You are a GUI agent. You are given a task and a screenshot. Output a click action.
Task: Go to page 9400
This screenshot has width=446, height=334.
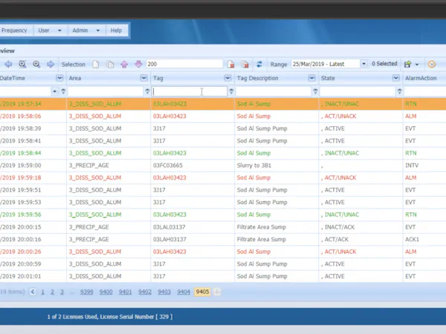[106, 292]
